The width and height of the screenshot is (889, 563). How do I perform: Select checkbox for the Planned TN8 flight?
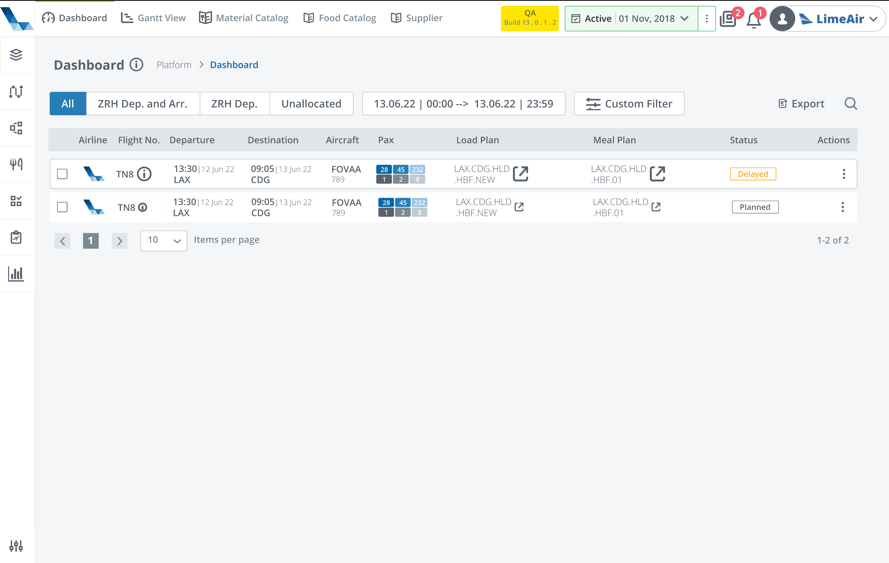click(62, 207)
